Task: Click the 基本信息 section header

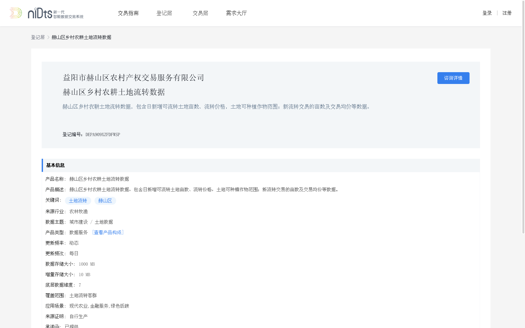Action: point(261,165)
